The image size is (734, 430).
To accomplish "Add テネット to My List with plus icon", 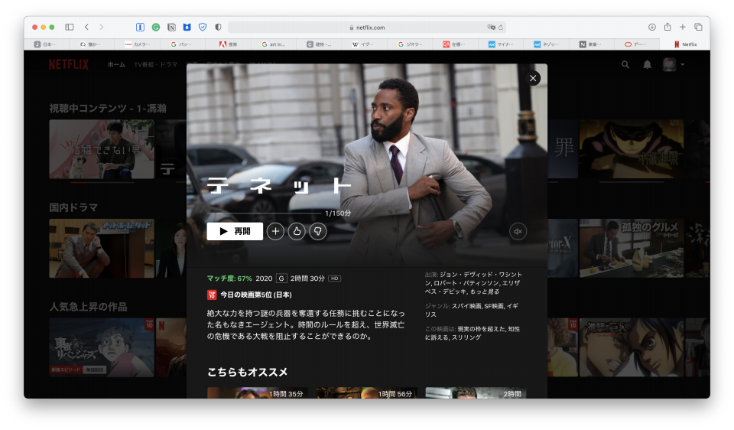I will (275, 231).
